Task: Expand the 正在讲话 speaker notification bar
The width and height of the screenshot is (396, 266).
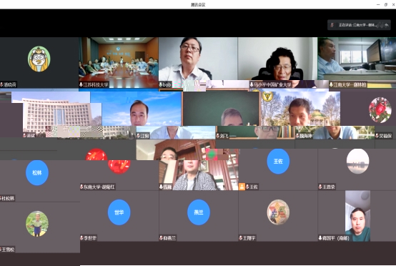Action: [359, 25]
